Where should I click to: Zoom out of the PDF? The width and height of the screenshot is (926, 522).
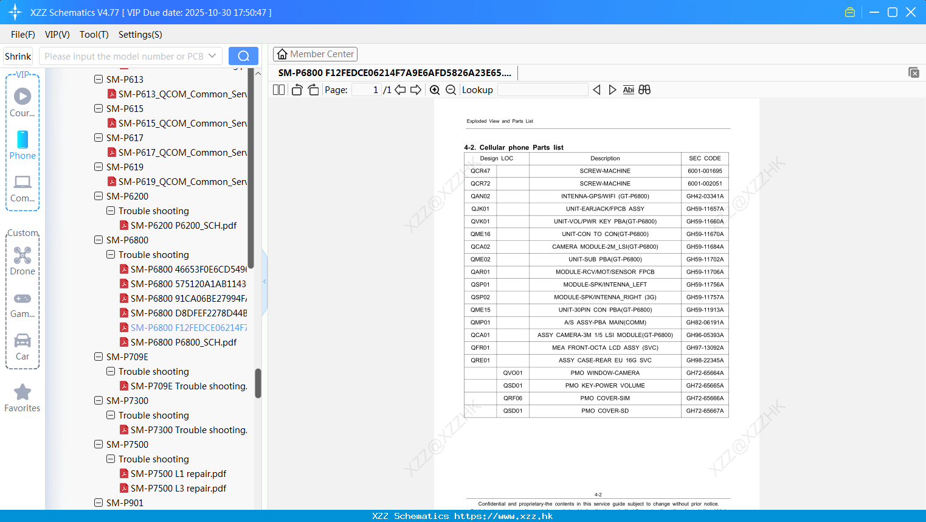[x=451, y=89]
